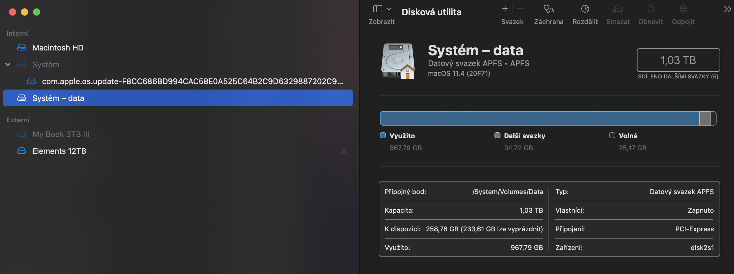Click the Záchrana first aid icon

click(549, 9)
